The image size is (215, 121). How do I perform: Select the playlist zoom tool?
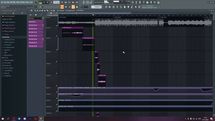(52, 10)
